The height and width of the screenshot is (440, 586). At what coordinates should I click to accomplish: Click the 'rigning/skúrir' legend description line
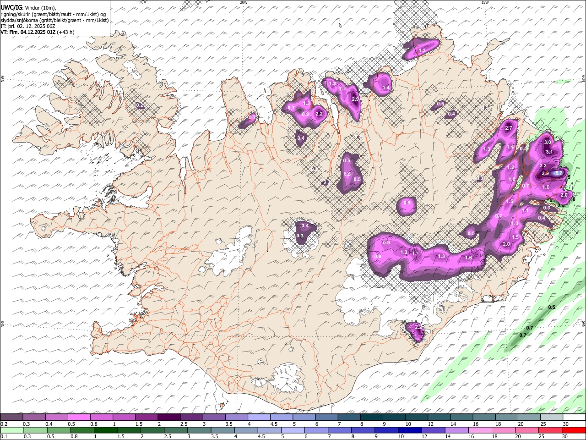pyautogui.click(x=54, y=14)
